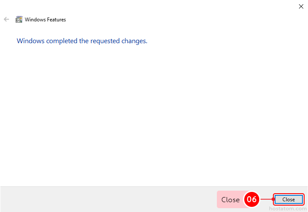Click the red dot left of the Close button
The image size is (308, 212).
click(x=273, y=199)
